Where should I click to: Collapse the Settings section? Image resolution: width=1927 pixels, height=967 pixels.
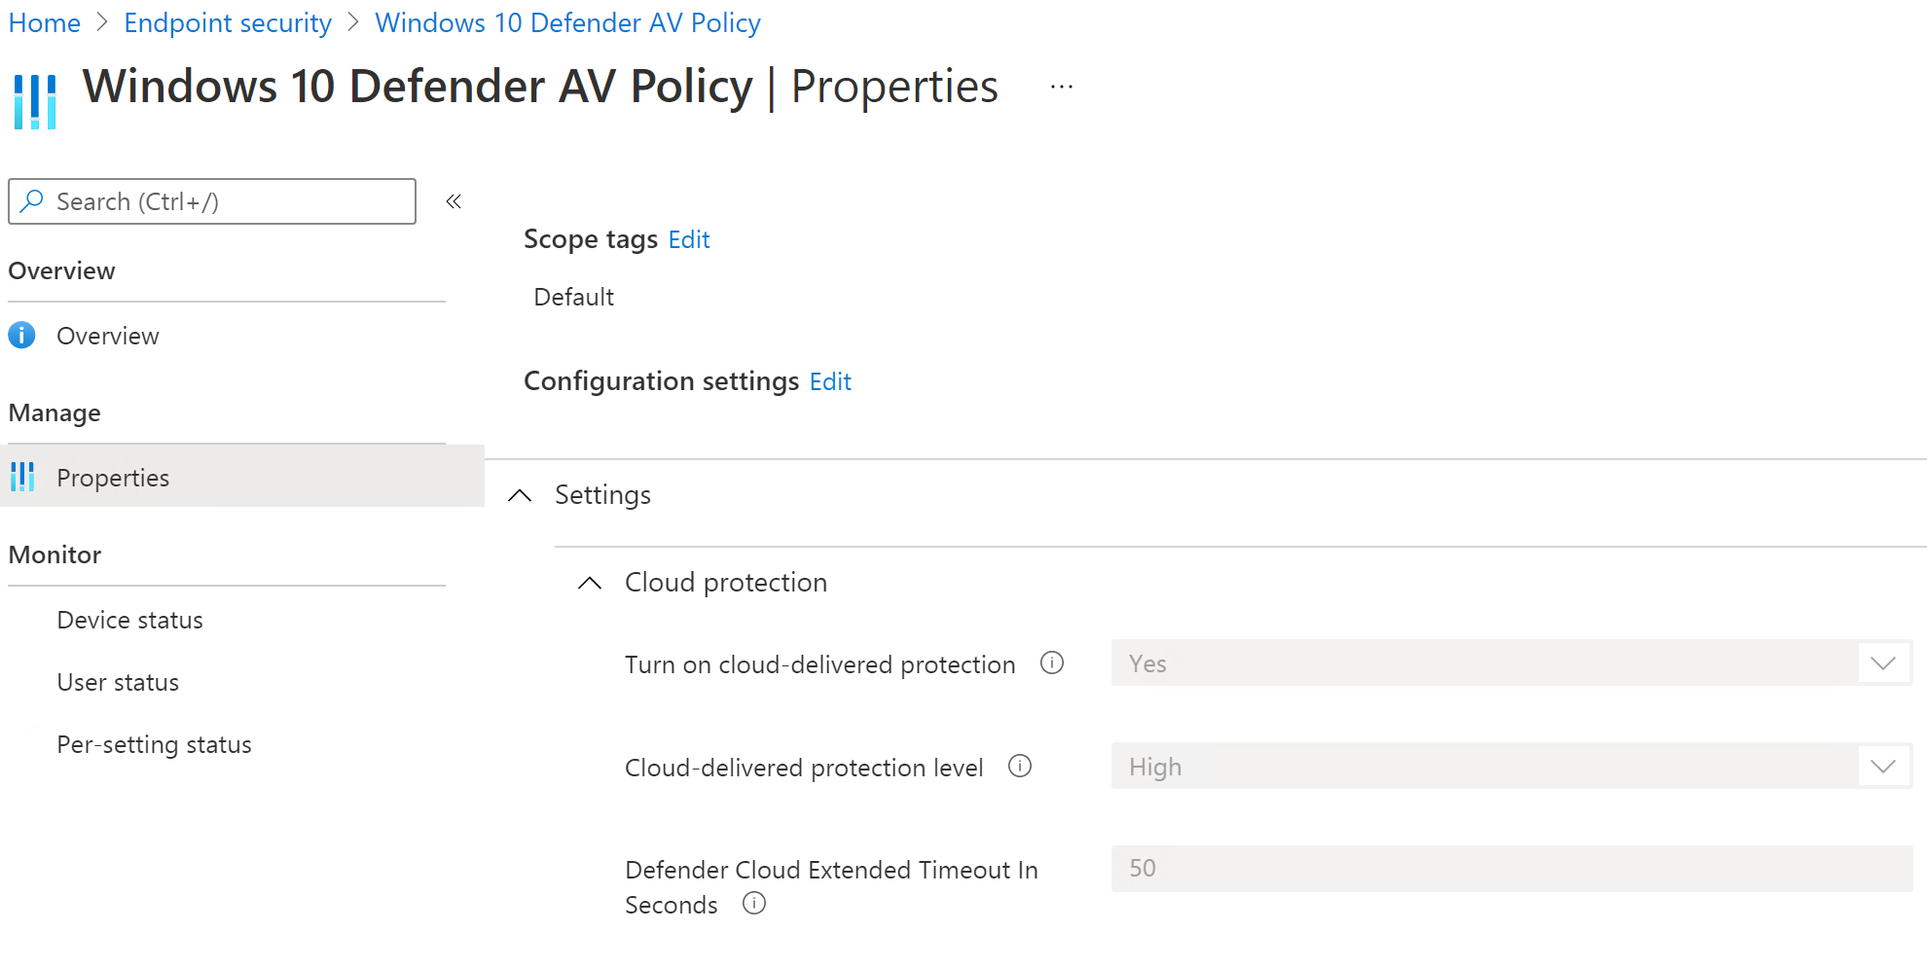(x=520, y=494)
